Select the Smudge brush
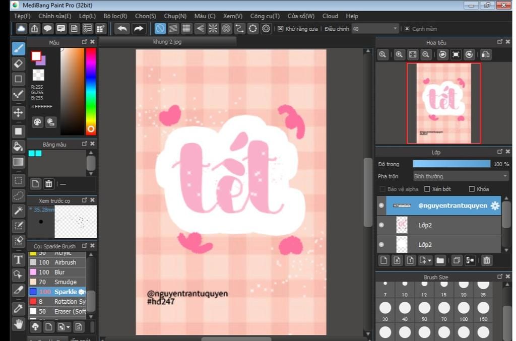Image resolution: width=516 pixels, height=341 pixels. 57,282
